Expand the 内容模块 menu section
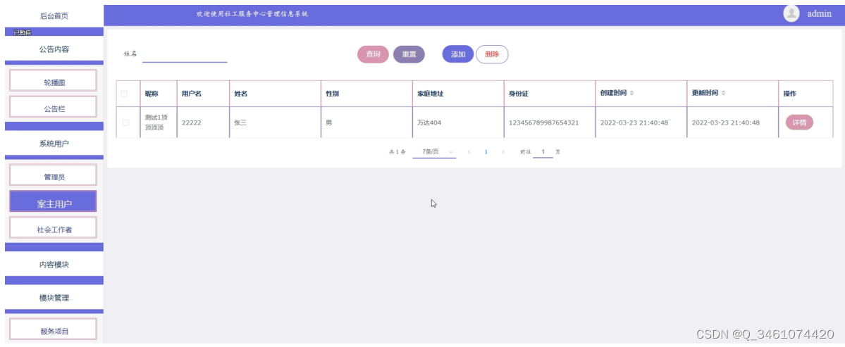Viewport: 845px width, 347px height. click(54, 265)
